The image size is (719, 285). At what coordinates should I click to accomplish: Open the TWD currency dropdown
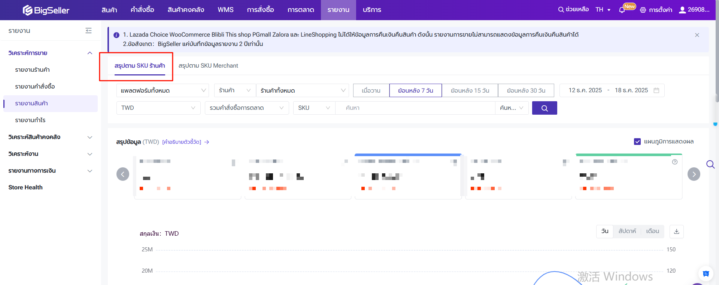click(158, 108)
